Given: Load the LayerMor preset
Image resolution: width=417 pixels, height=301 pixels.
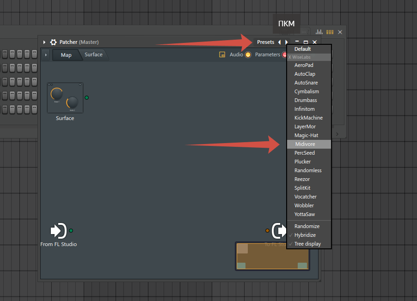Looking at the screenshot, I should 309,126.
